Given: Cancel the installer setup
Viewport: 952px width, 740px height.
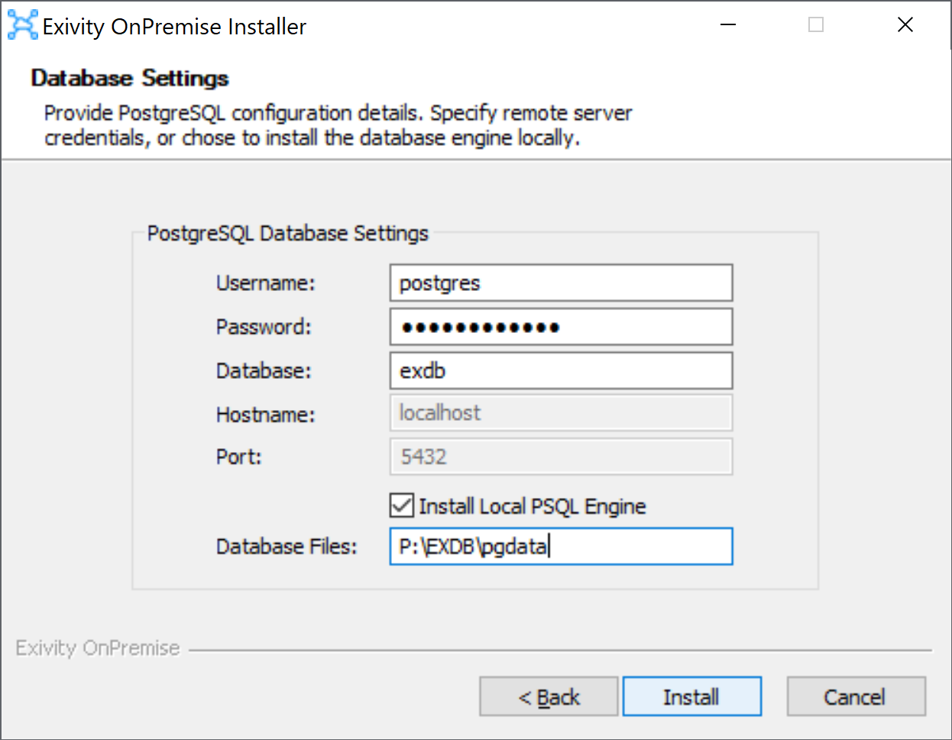Looking at the screenshot, I should coord(856,696).
